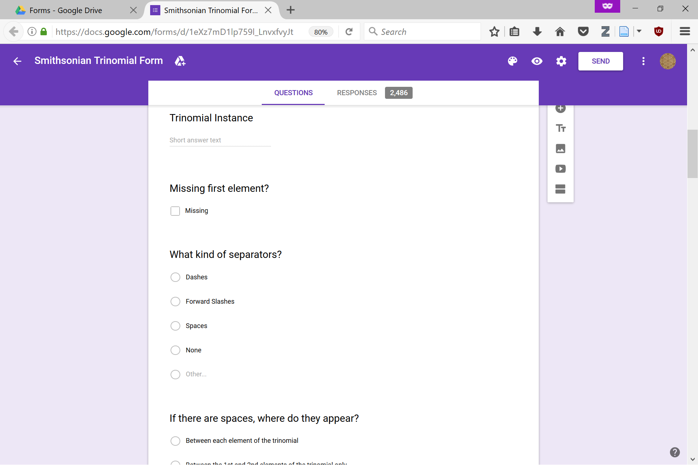Select the Forward Slashes radio option
Screen dimensions: 698x465
pos(175,302)
